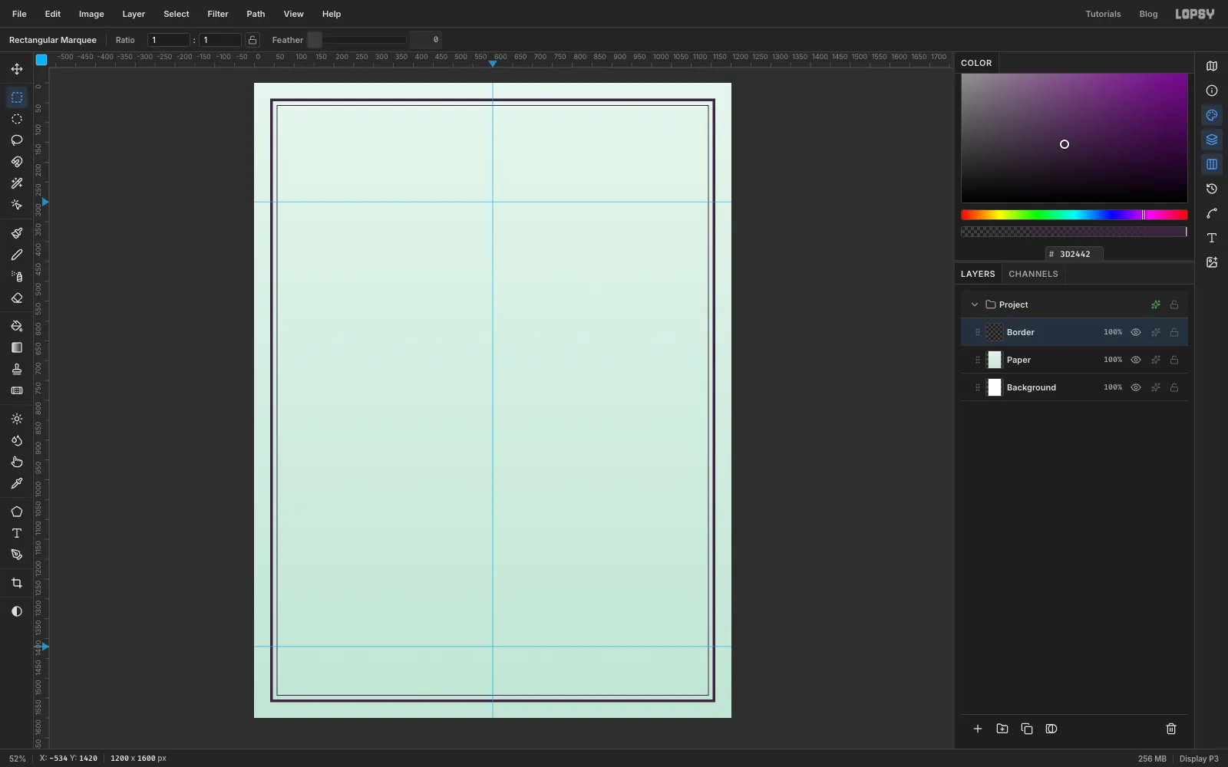The width and height of the screenshot is (1228, 767).
Task: Select the Paint Bucket tool
Action: pyautogui.click(x=17, y=326)
